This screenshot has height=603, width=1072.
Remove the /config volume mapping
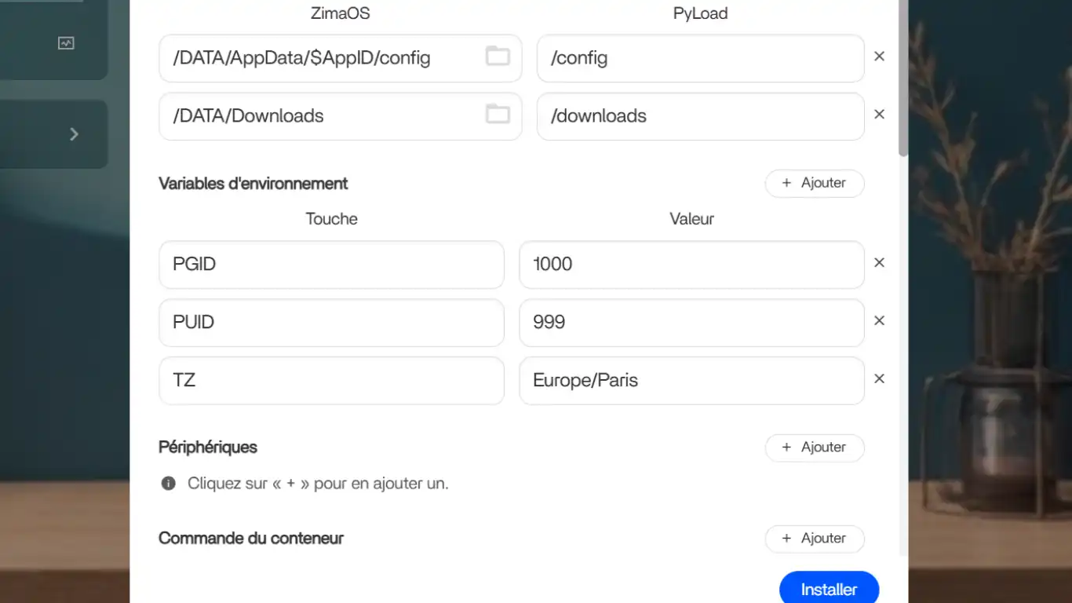(x=879, y=57)
